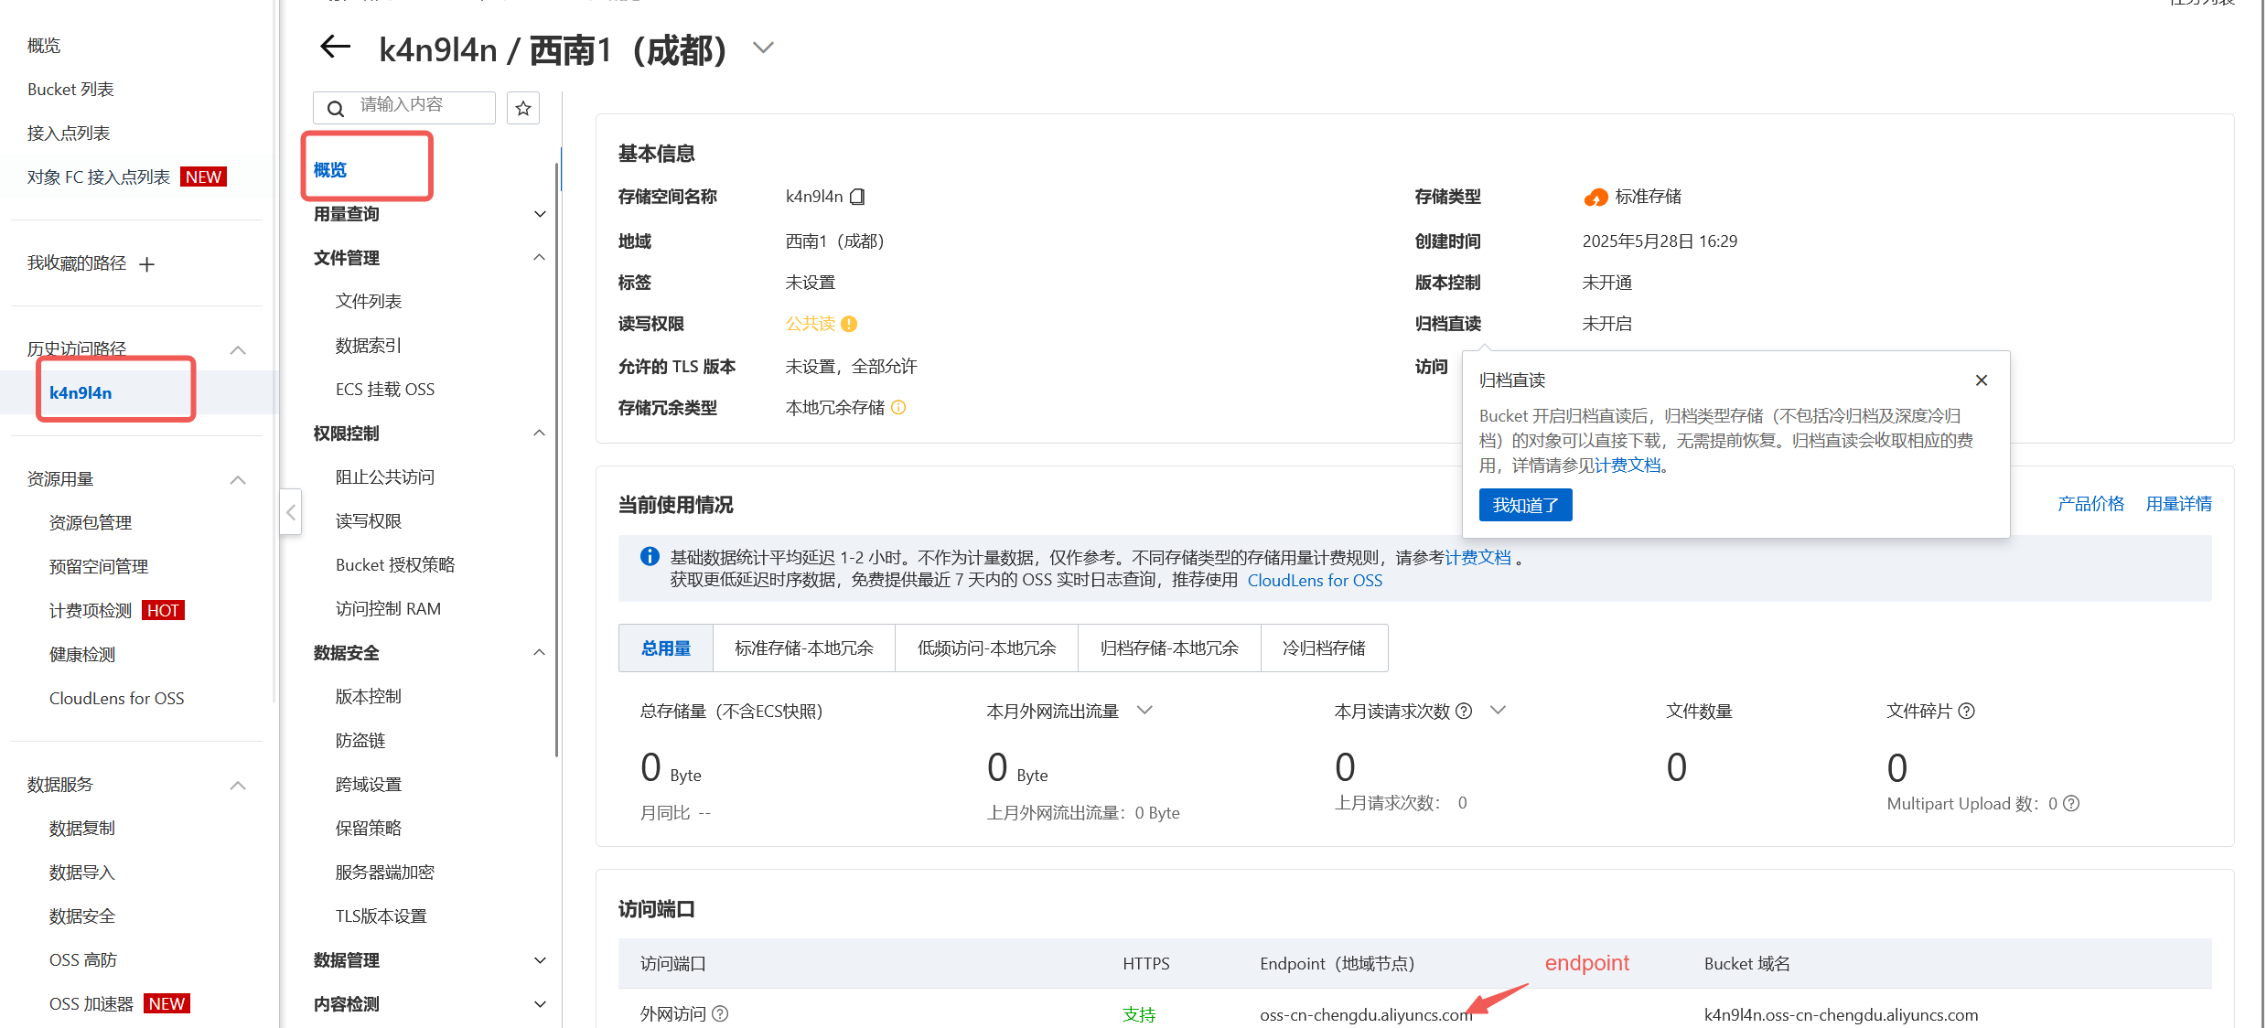Click info icon next to 本地冗余存储
Image resolution: width=2267 pixels, height=1028 pixels.
coord(898,408)
